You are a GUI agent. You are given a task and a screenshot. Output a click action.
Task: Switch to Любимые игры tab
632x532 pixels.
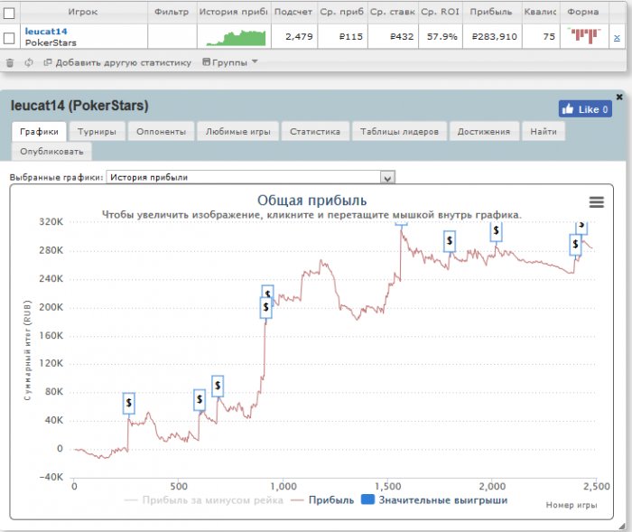pos(237,132)
